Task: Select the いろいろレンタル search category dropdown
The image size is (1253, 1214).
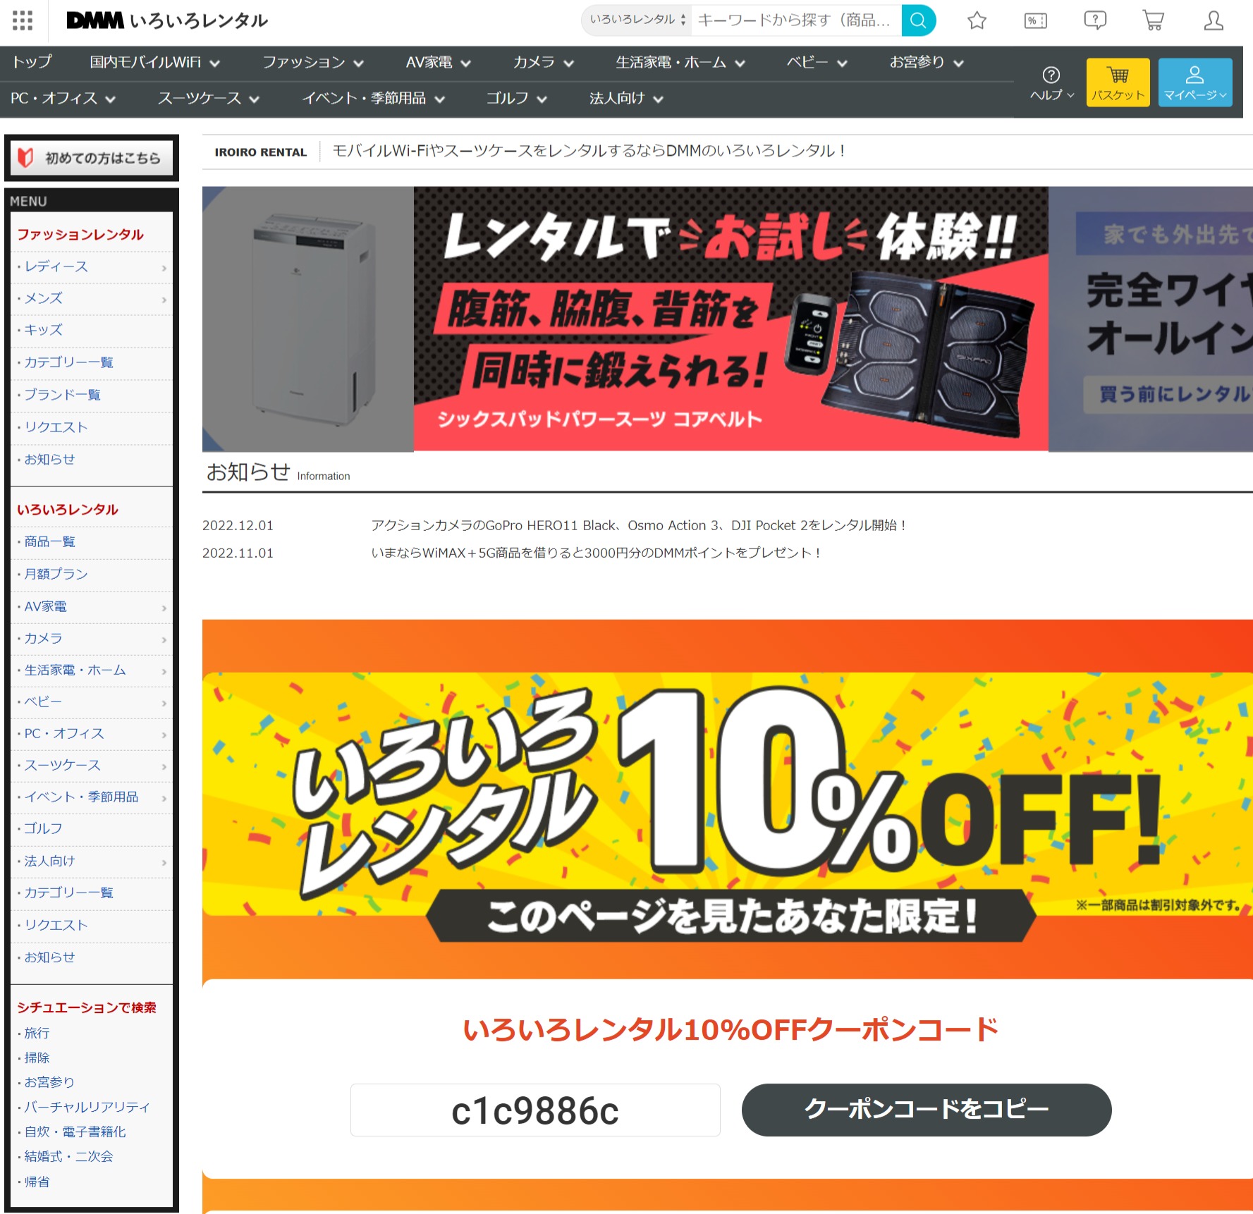Action: pyautogui.click(x=637, y=20)
